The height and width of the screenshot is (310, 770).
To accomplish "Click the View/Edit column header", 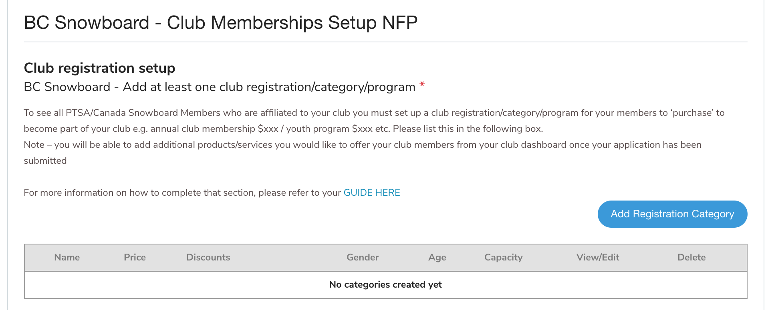I will coord(598,257).
